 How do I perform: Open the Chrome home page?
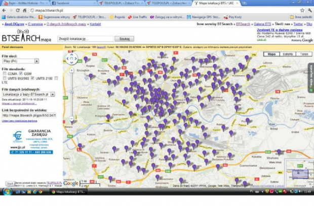click(24, 11)
